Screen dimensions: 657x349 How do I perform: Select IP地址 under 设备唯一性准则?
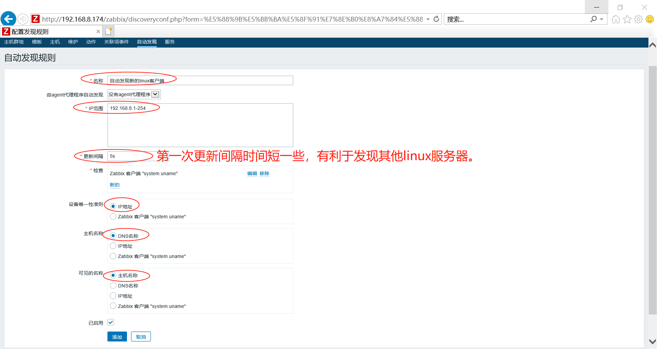[x=113, y=206]
